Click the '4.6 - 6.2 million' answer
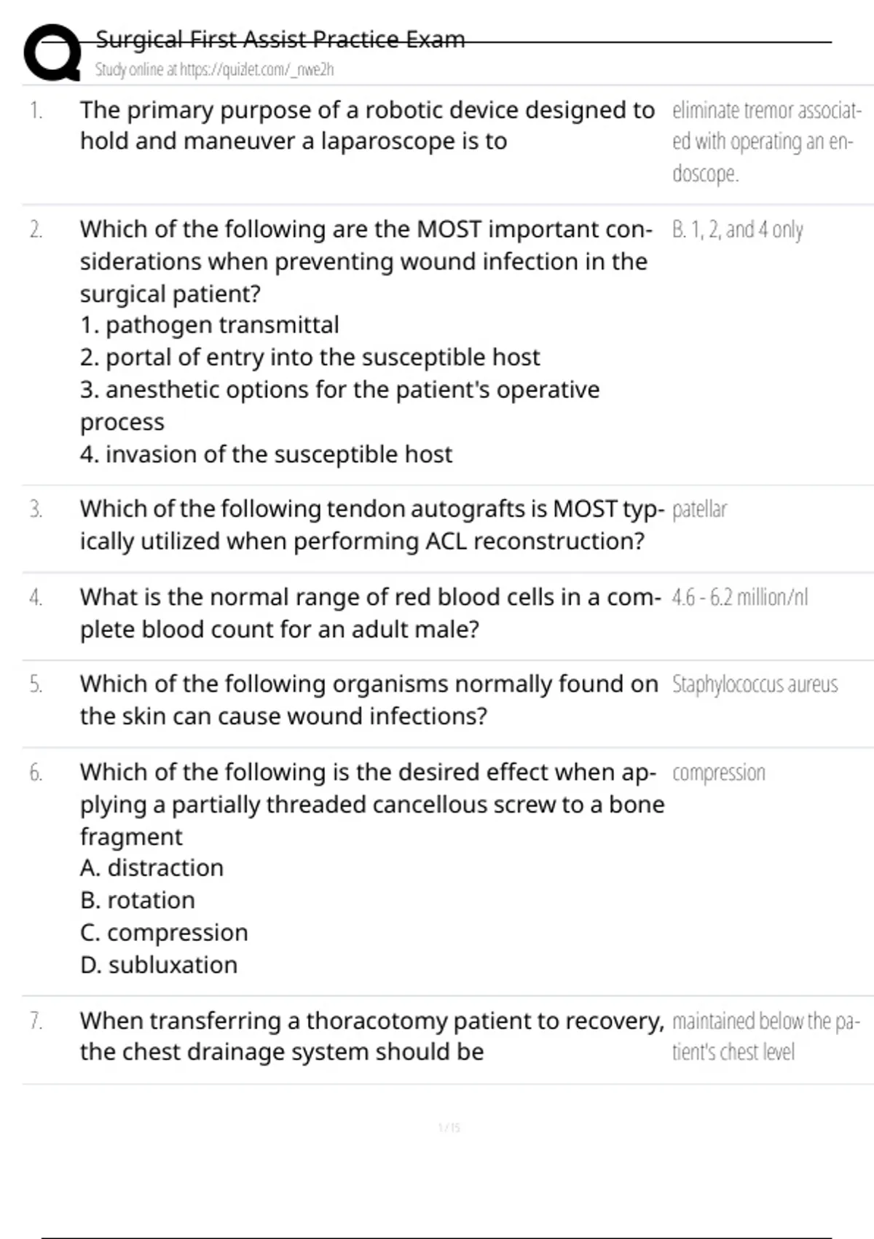The image size is (874, 1239). coord(740,598)
